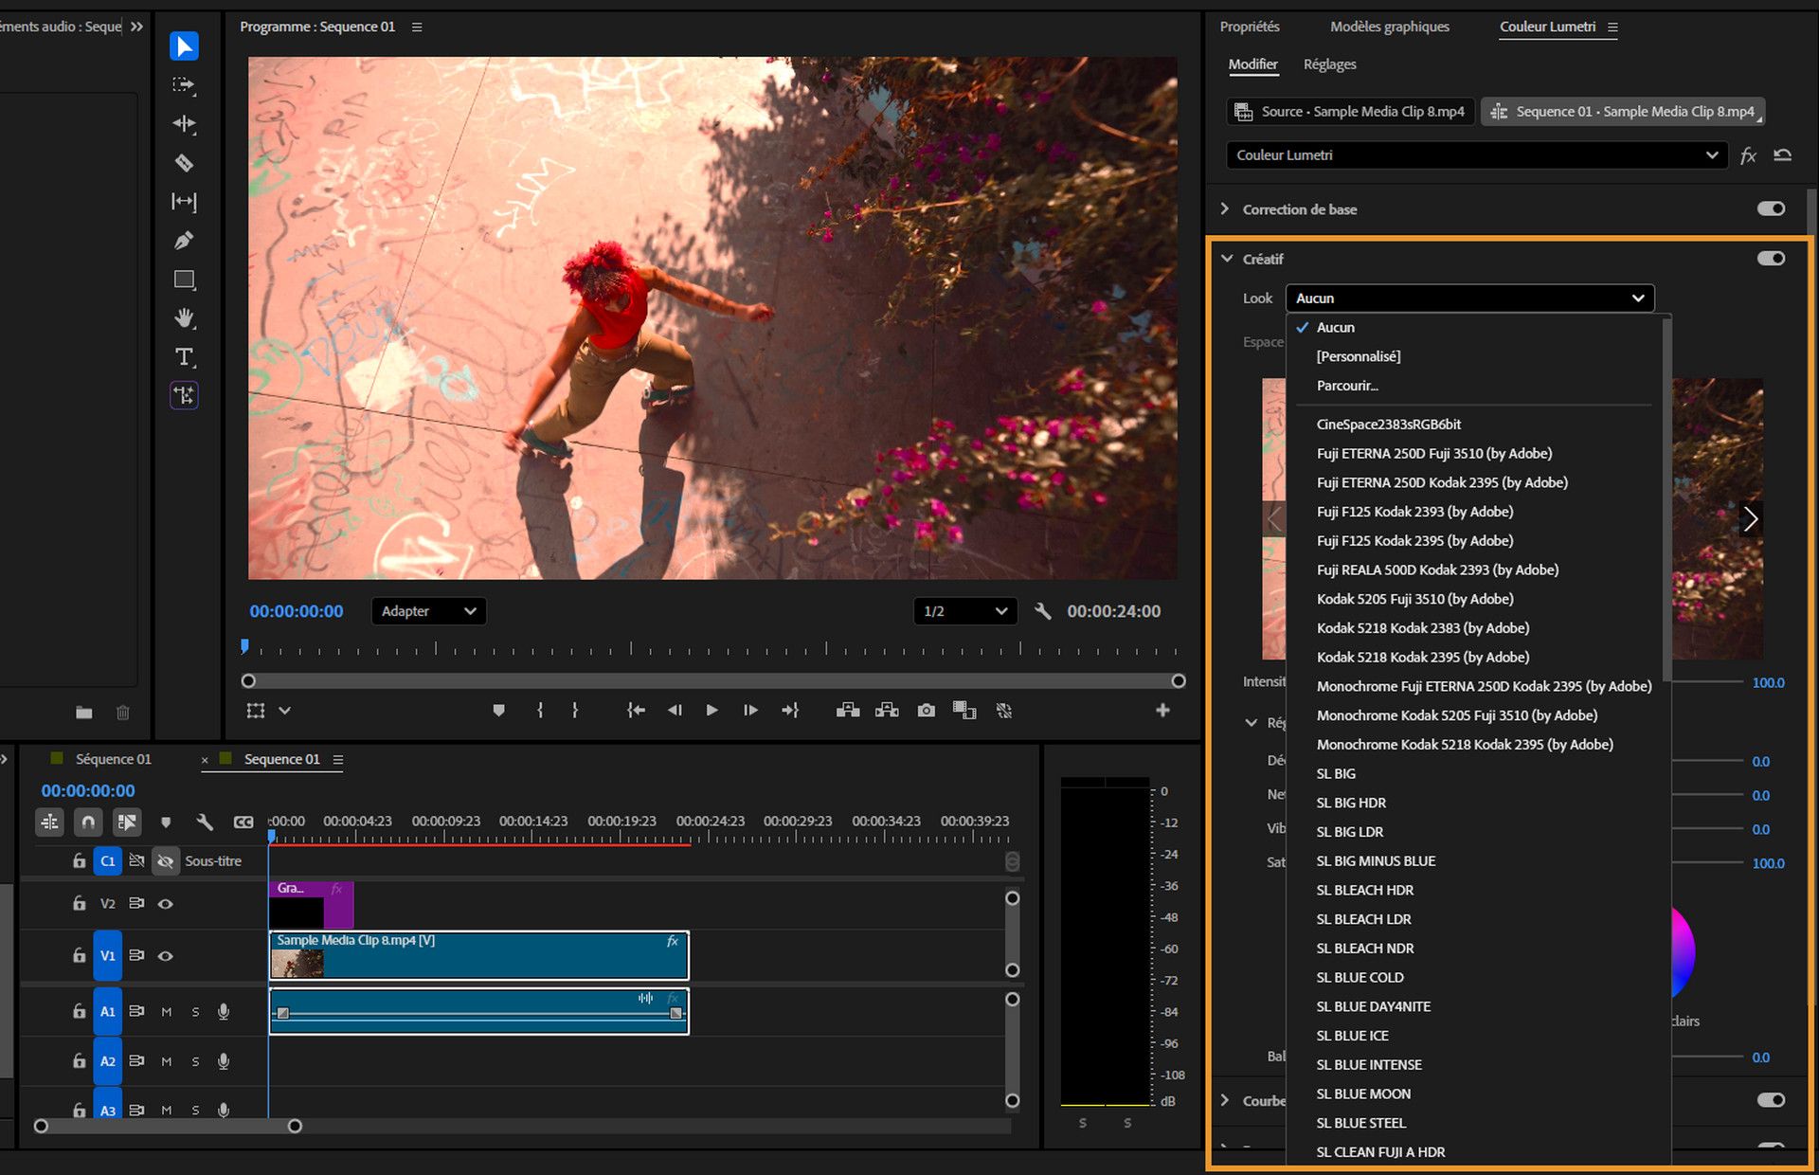Click the camera icon to export a frame
The width and height of the screenshot is (1819, 1175).
click(926, 710)
